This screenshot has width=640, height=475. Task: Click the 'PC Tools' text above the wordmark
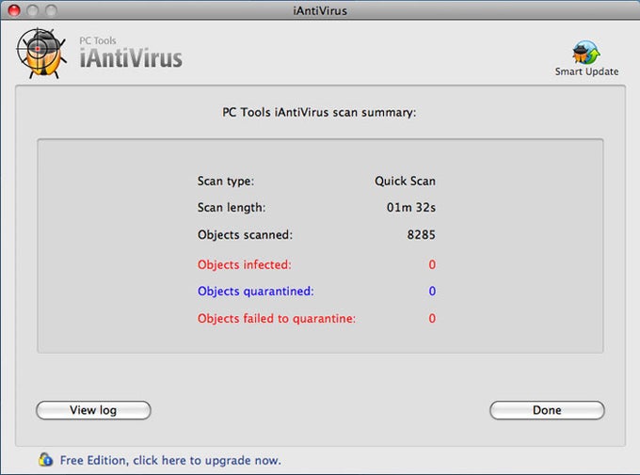(98, 40)
